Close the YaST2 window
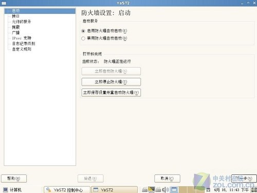 [254, 3]
